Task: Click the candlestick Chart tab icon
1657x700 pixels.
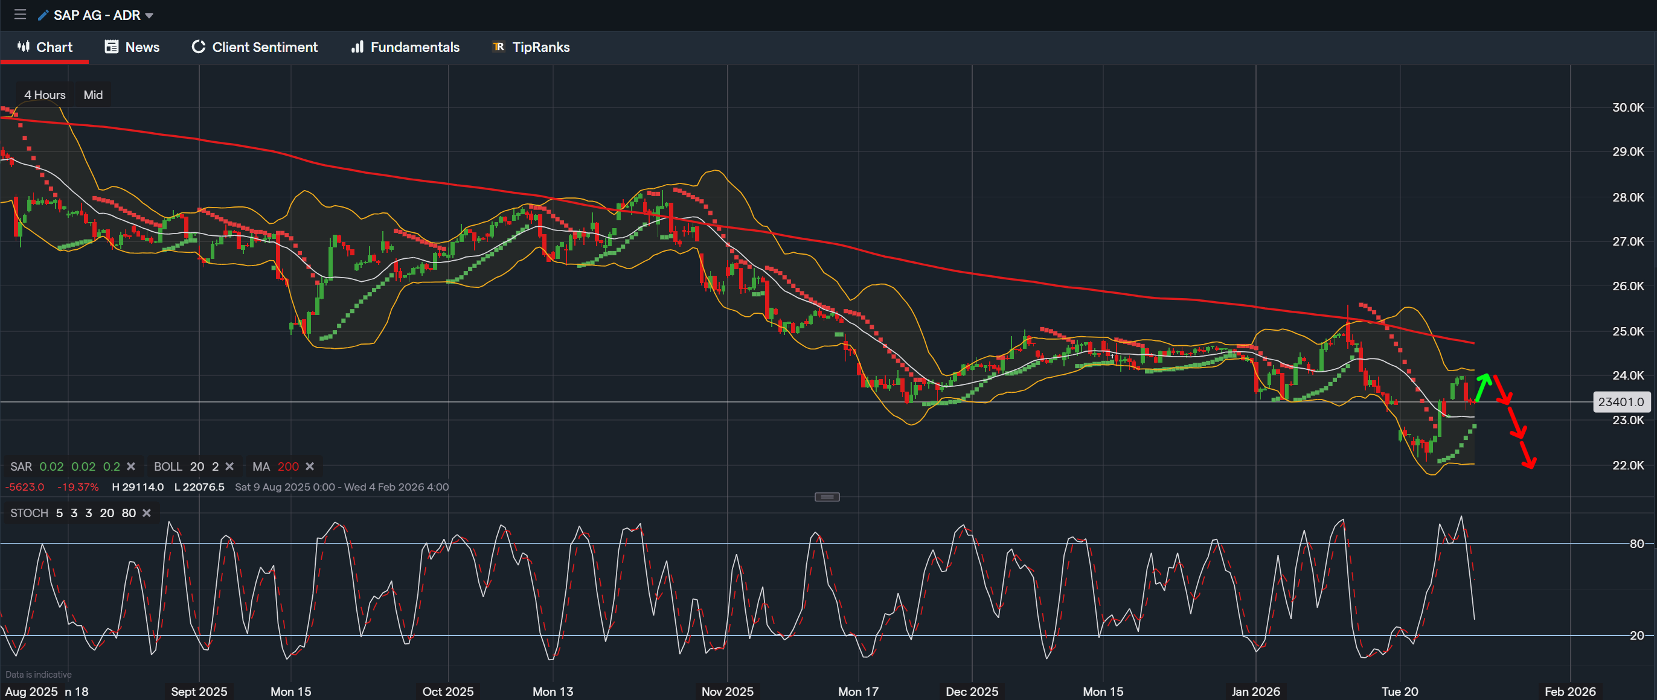Action: pyautogui.click(x=24, y=46)
